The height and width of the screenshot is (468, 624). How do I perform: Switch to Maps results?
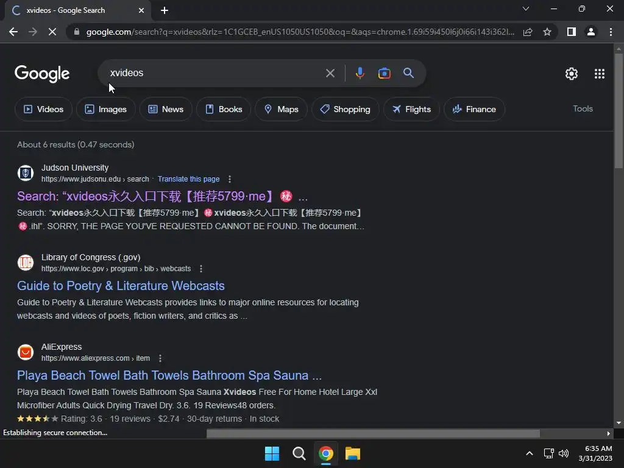point(281,109)
